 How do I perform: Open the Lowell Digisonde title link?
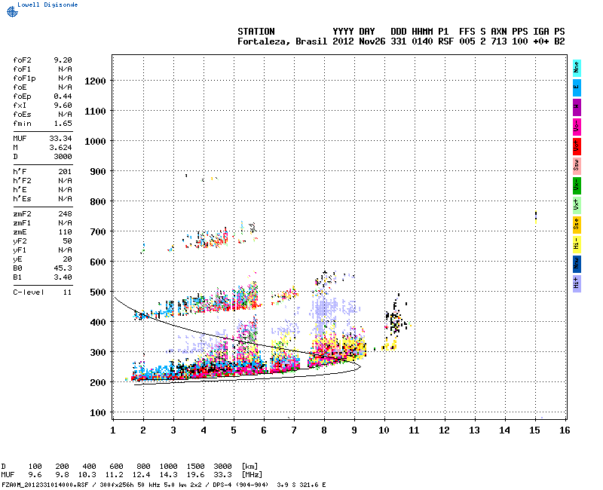coord(47,5)
